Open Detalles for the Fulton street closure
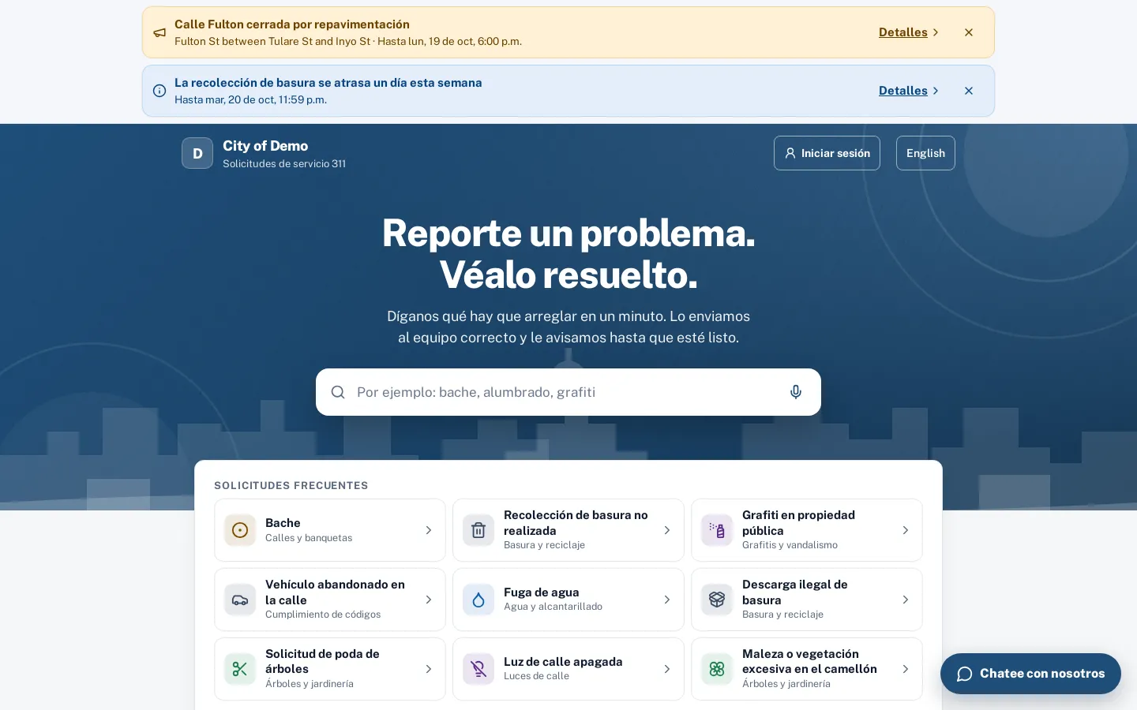1137x710 pixels. [x=909, y=32]
